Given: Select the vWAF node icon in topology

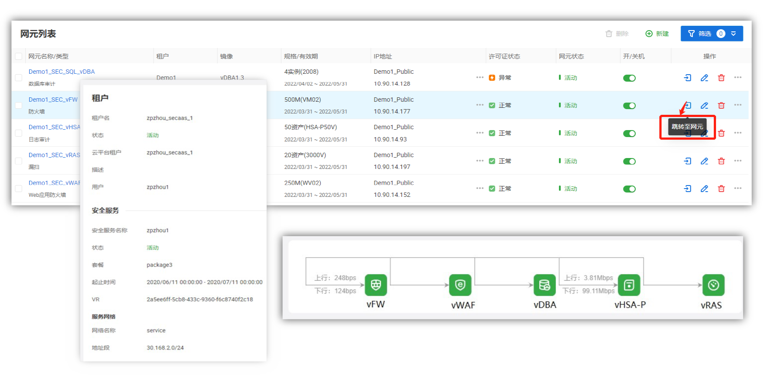Looking at the screenshot, I should [460, 285].
